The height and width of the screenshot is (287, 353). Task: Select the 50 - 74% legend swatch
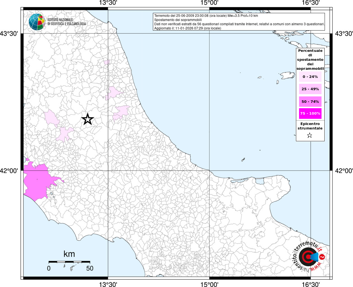coord(310,101)
